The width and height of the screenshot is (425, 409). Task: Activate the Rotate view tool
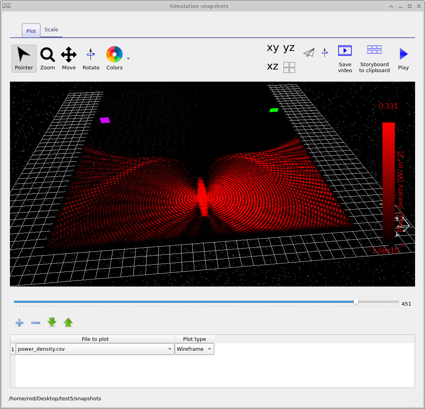click(91, 58)
